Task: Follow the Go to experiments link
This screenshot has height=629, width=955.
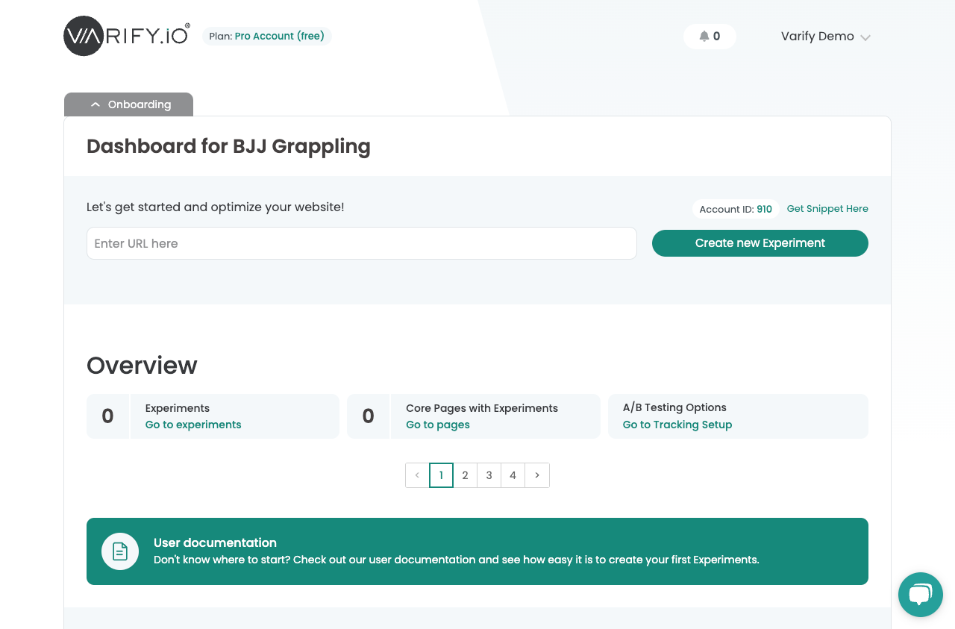Action: click(x=193, y=425)
